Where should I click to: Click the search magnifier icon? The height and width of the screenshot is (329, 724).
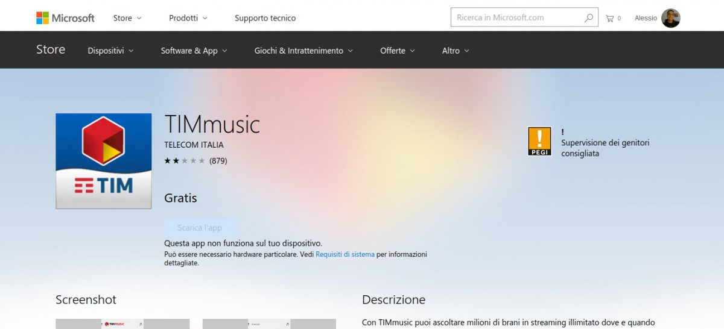tap(589, 18)
